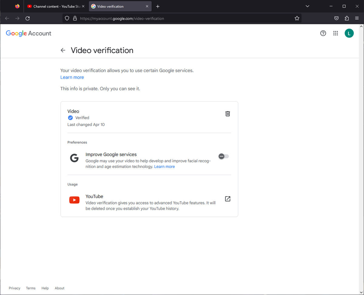Close the Video verification tab
Viewport: 364px width, 295px height.
coord(147,6)
